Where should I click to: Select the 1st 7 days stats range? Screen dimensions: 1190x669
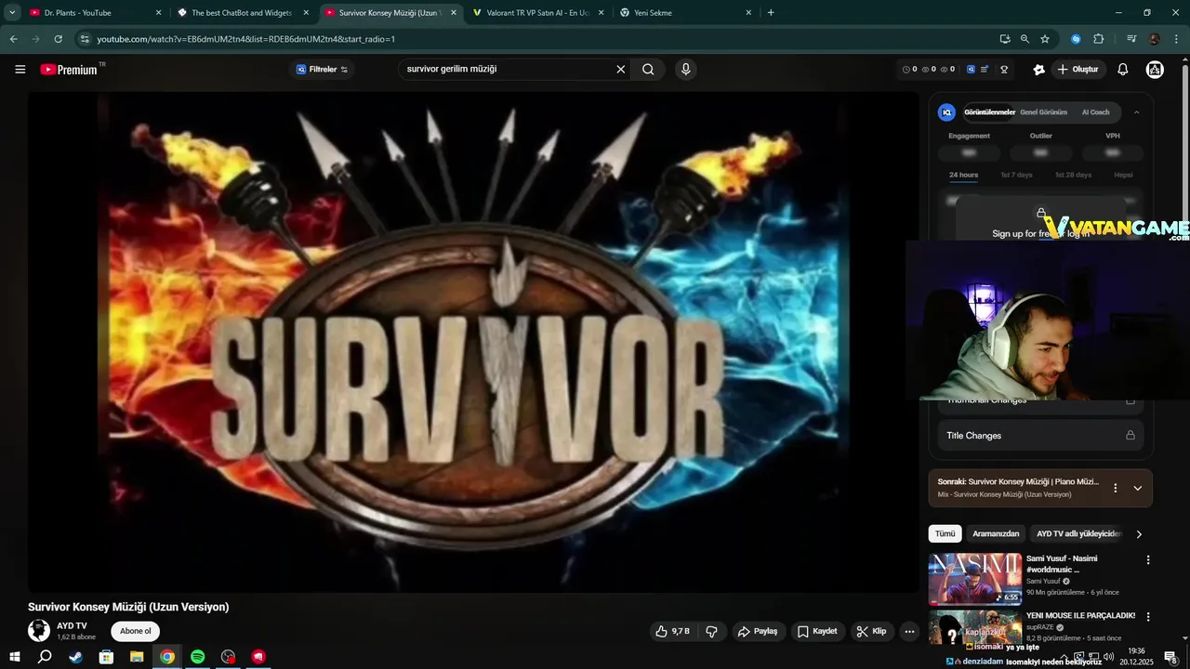click(1016, 175)
